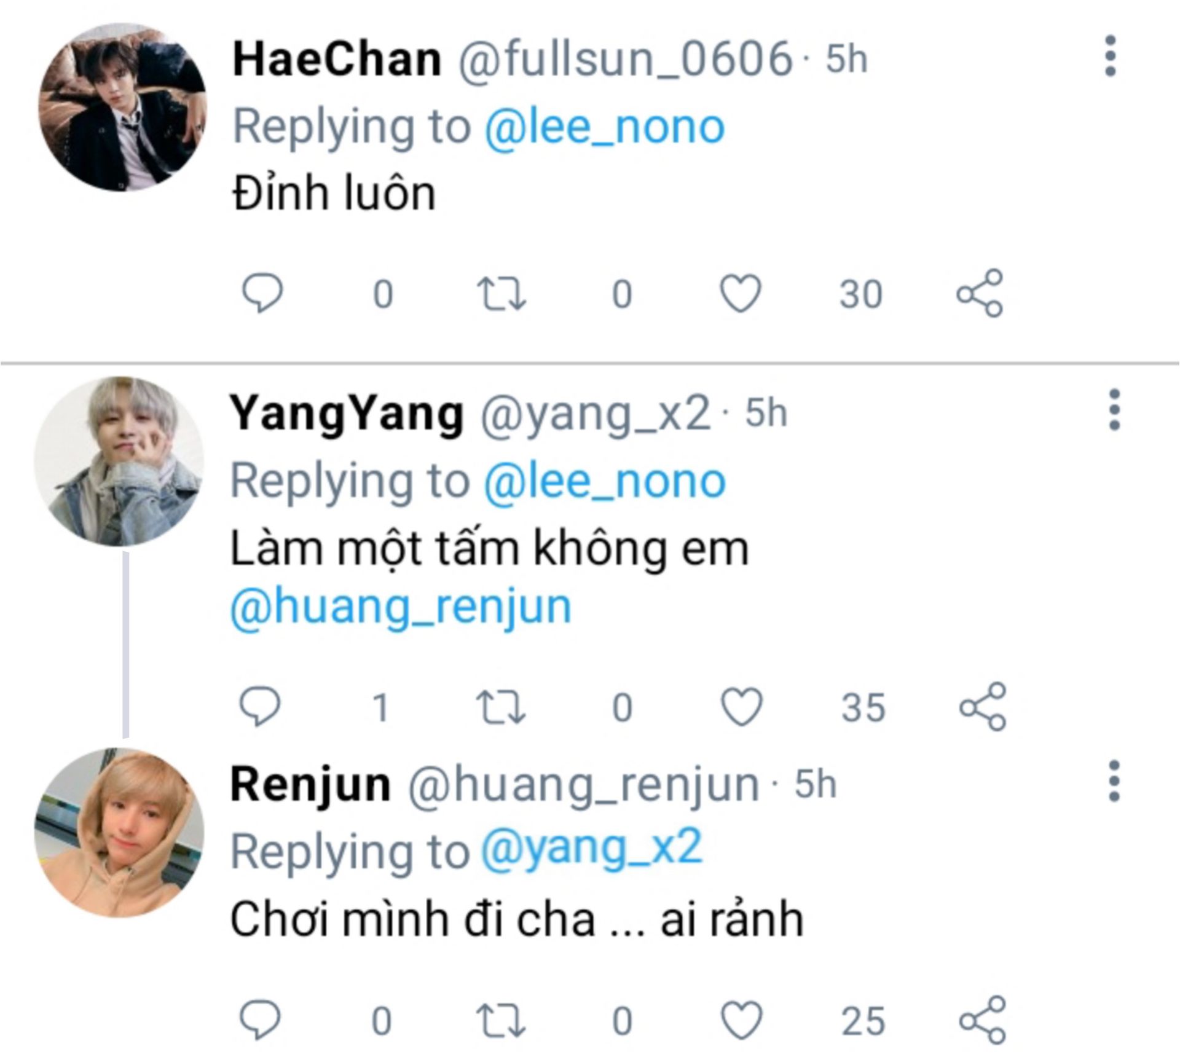View HaeChan's profile picture
Image resolution: width=1180 pixels, height=1057 pixels.
click(122, 108)
